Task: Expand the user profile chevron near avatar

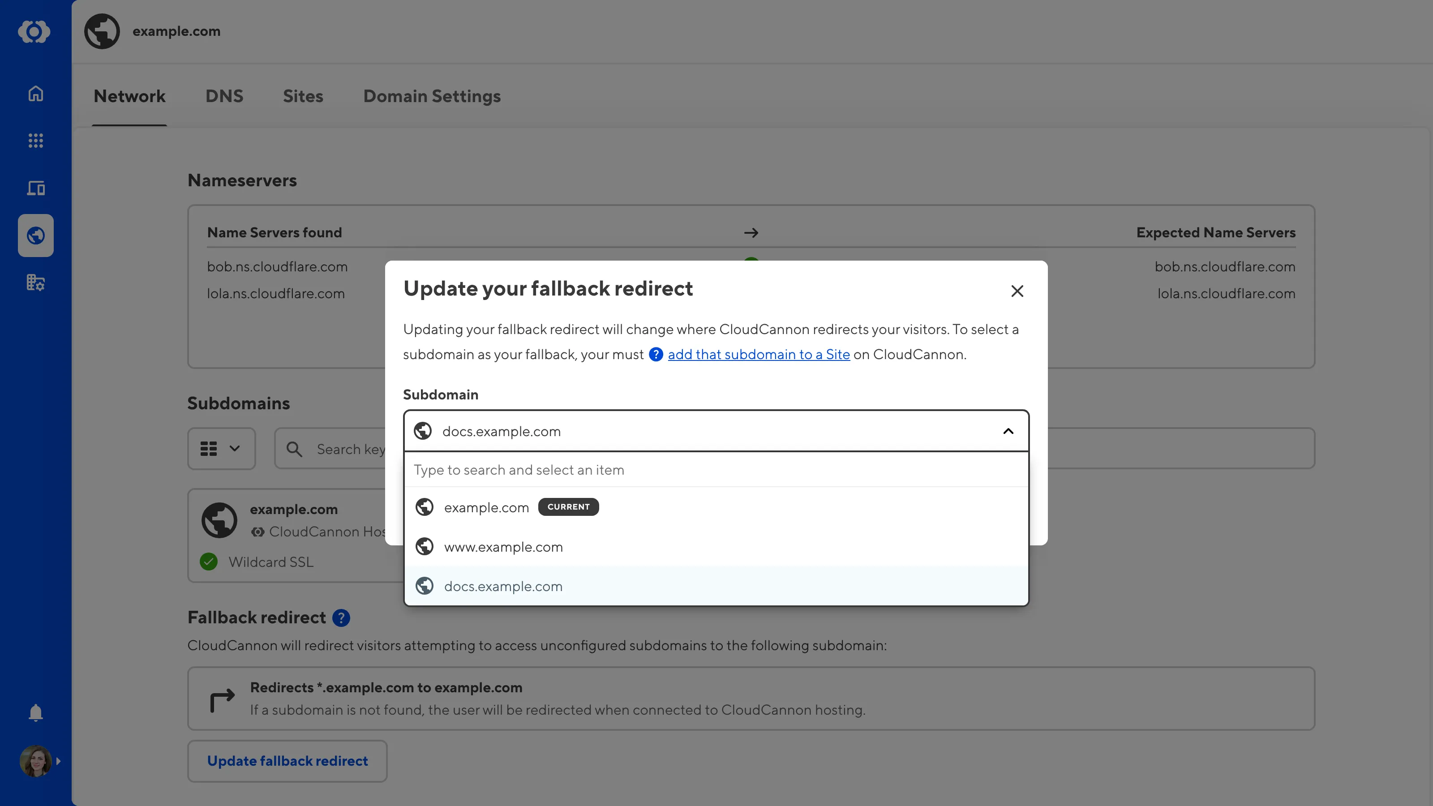Action: 58,761
